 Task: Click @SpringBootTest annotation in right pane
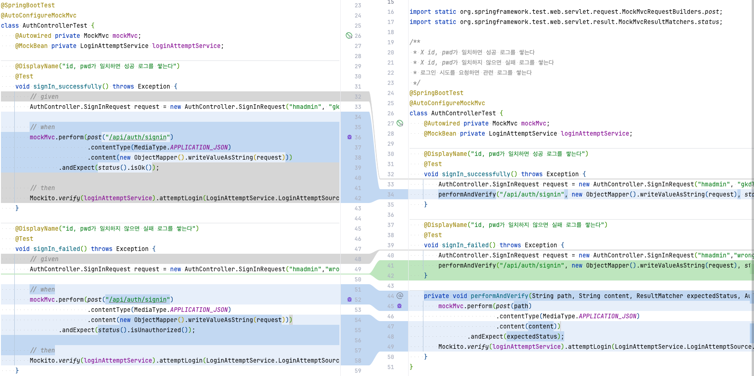pyautogui.click(x=436, y=93)
